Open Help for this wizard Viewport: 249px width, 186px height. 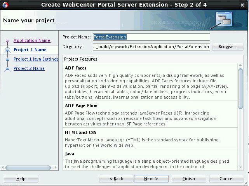coord(21,179)
